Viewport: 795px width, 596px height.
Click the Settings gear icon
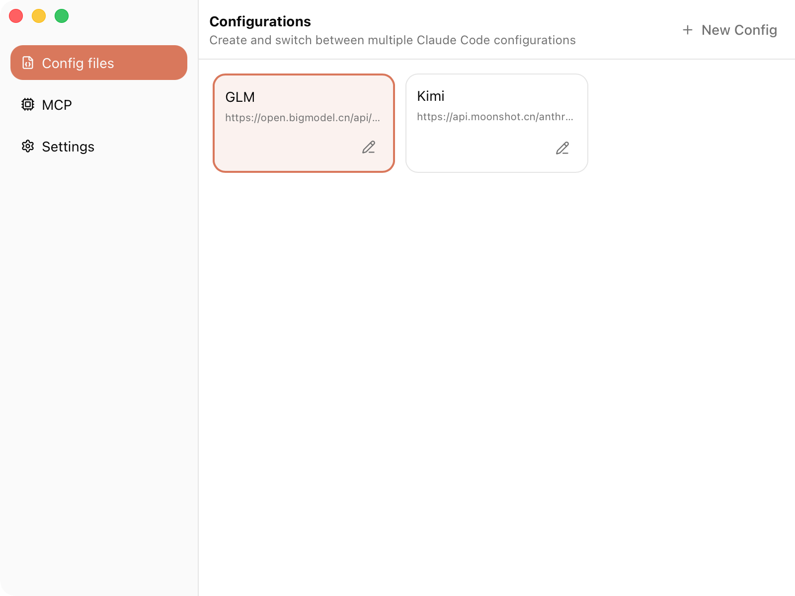tap(28, 147)
